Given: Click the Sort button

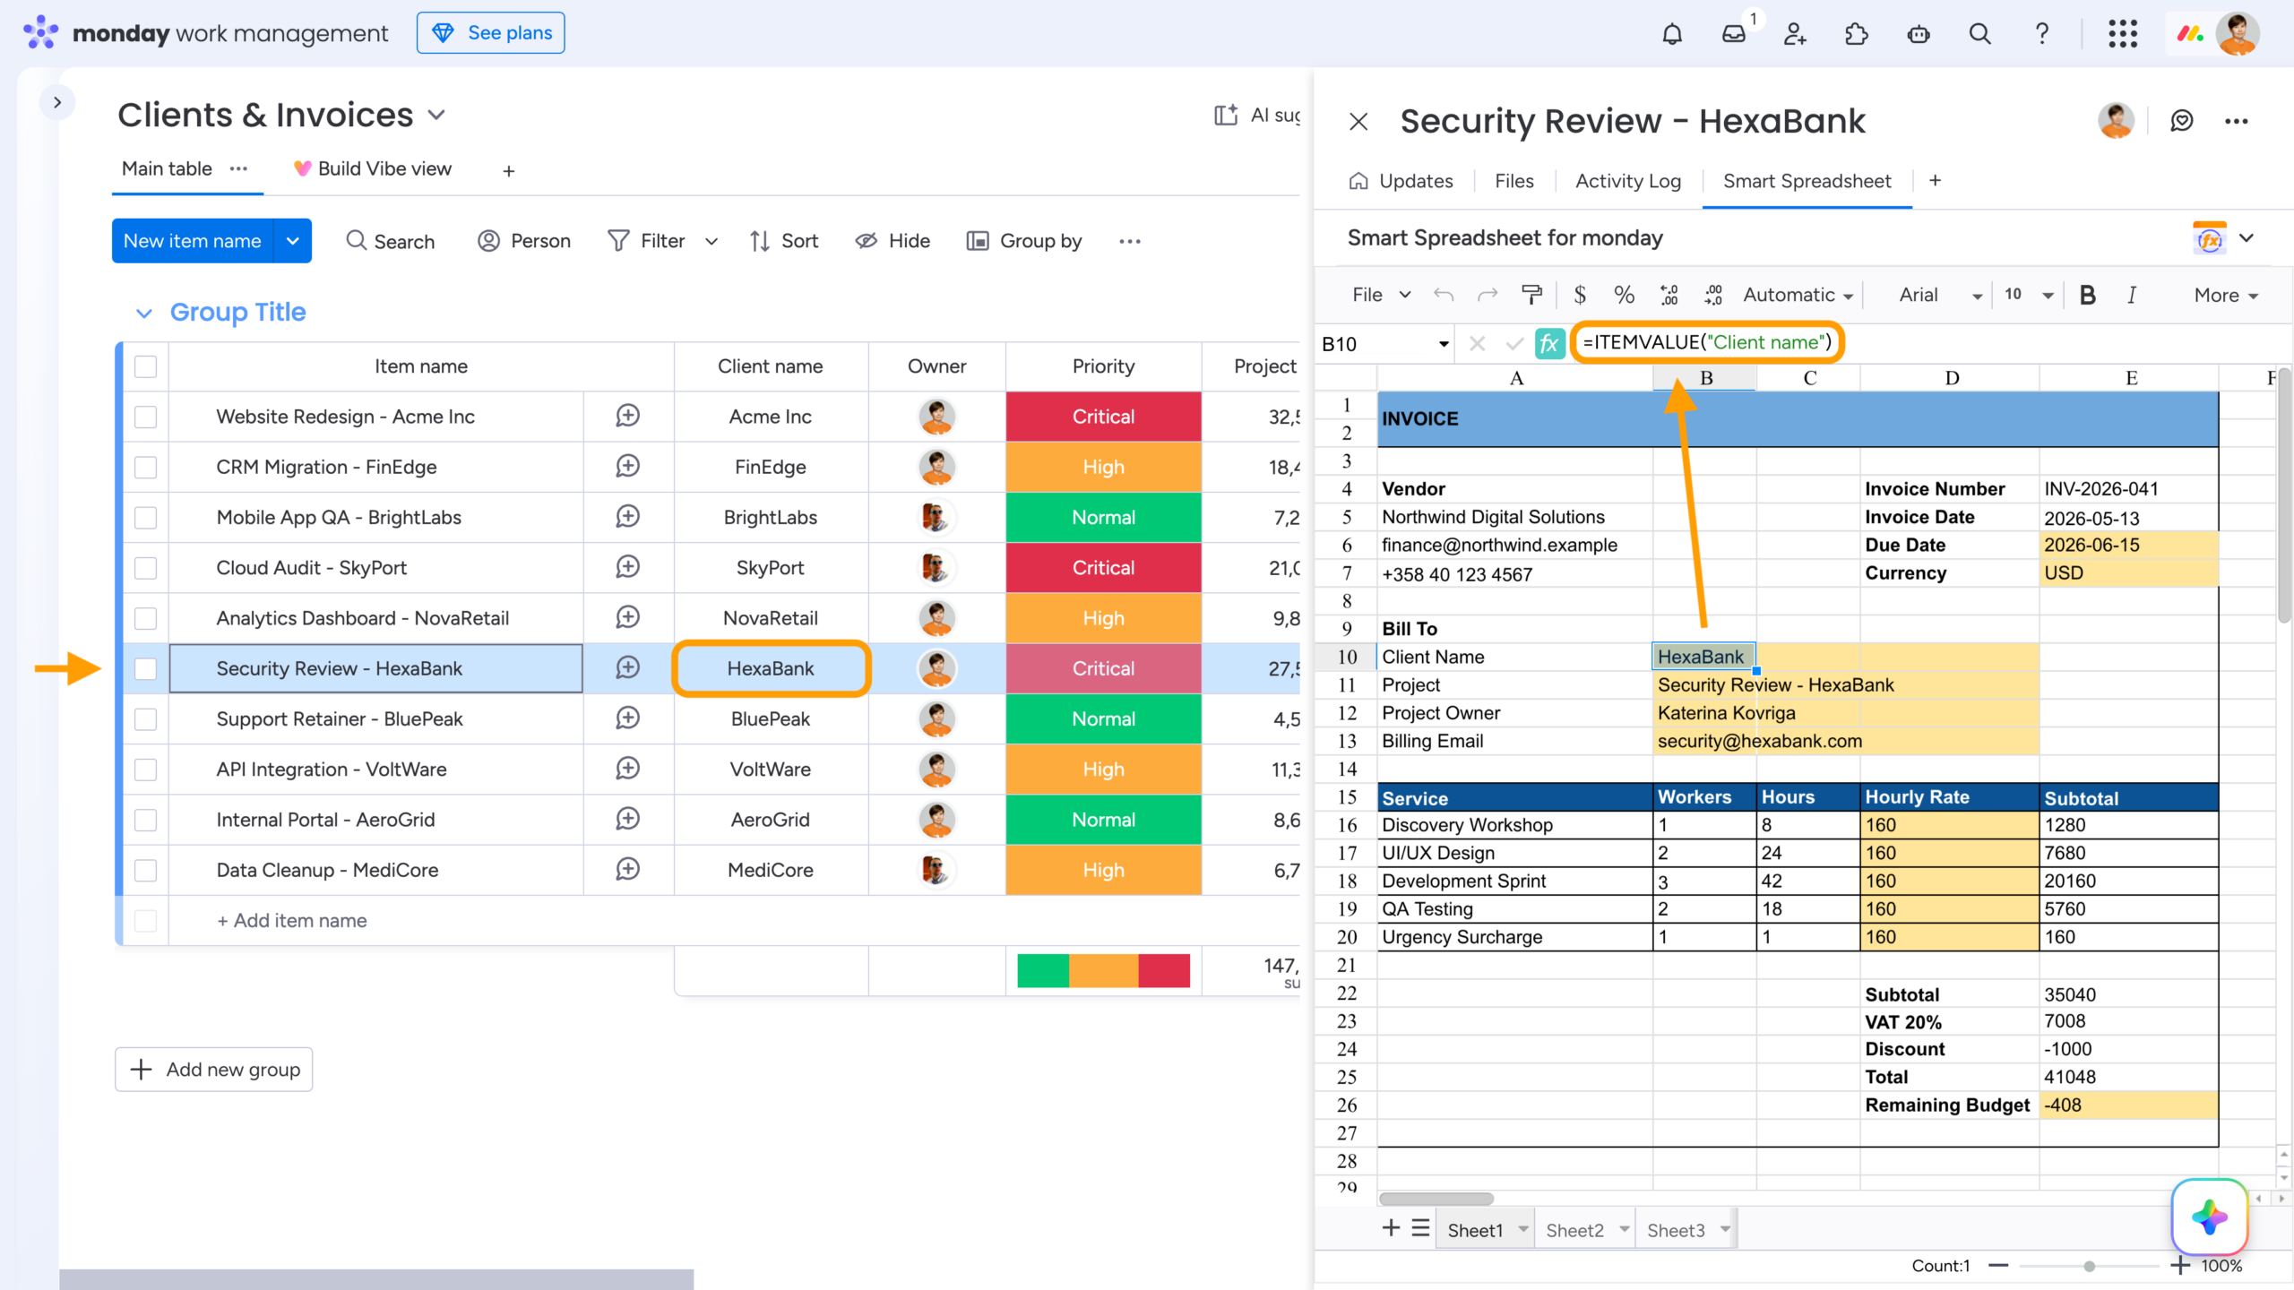Looking at the screenshot, I should pyautogui.click(x=784, y=241).
